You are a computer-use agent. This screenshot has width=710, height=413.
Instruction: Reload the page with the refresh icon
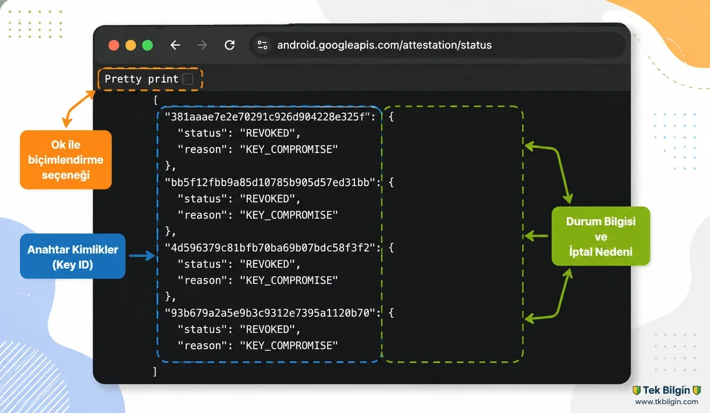[x=230, y=45]
